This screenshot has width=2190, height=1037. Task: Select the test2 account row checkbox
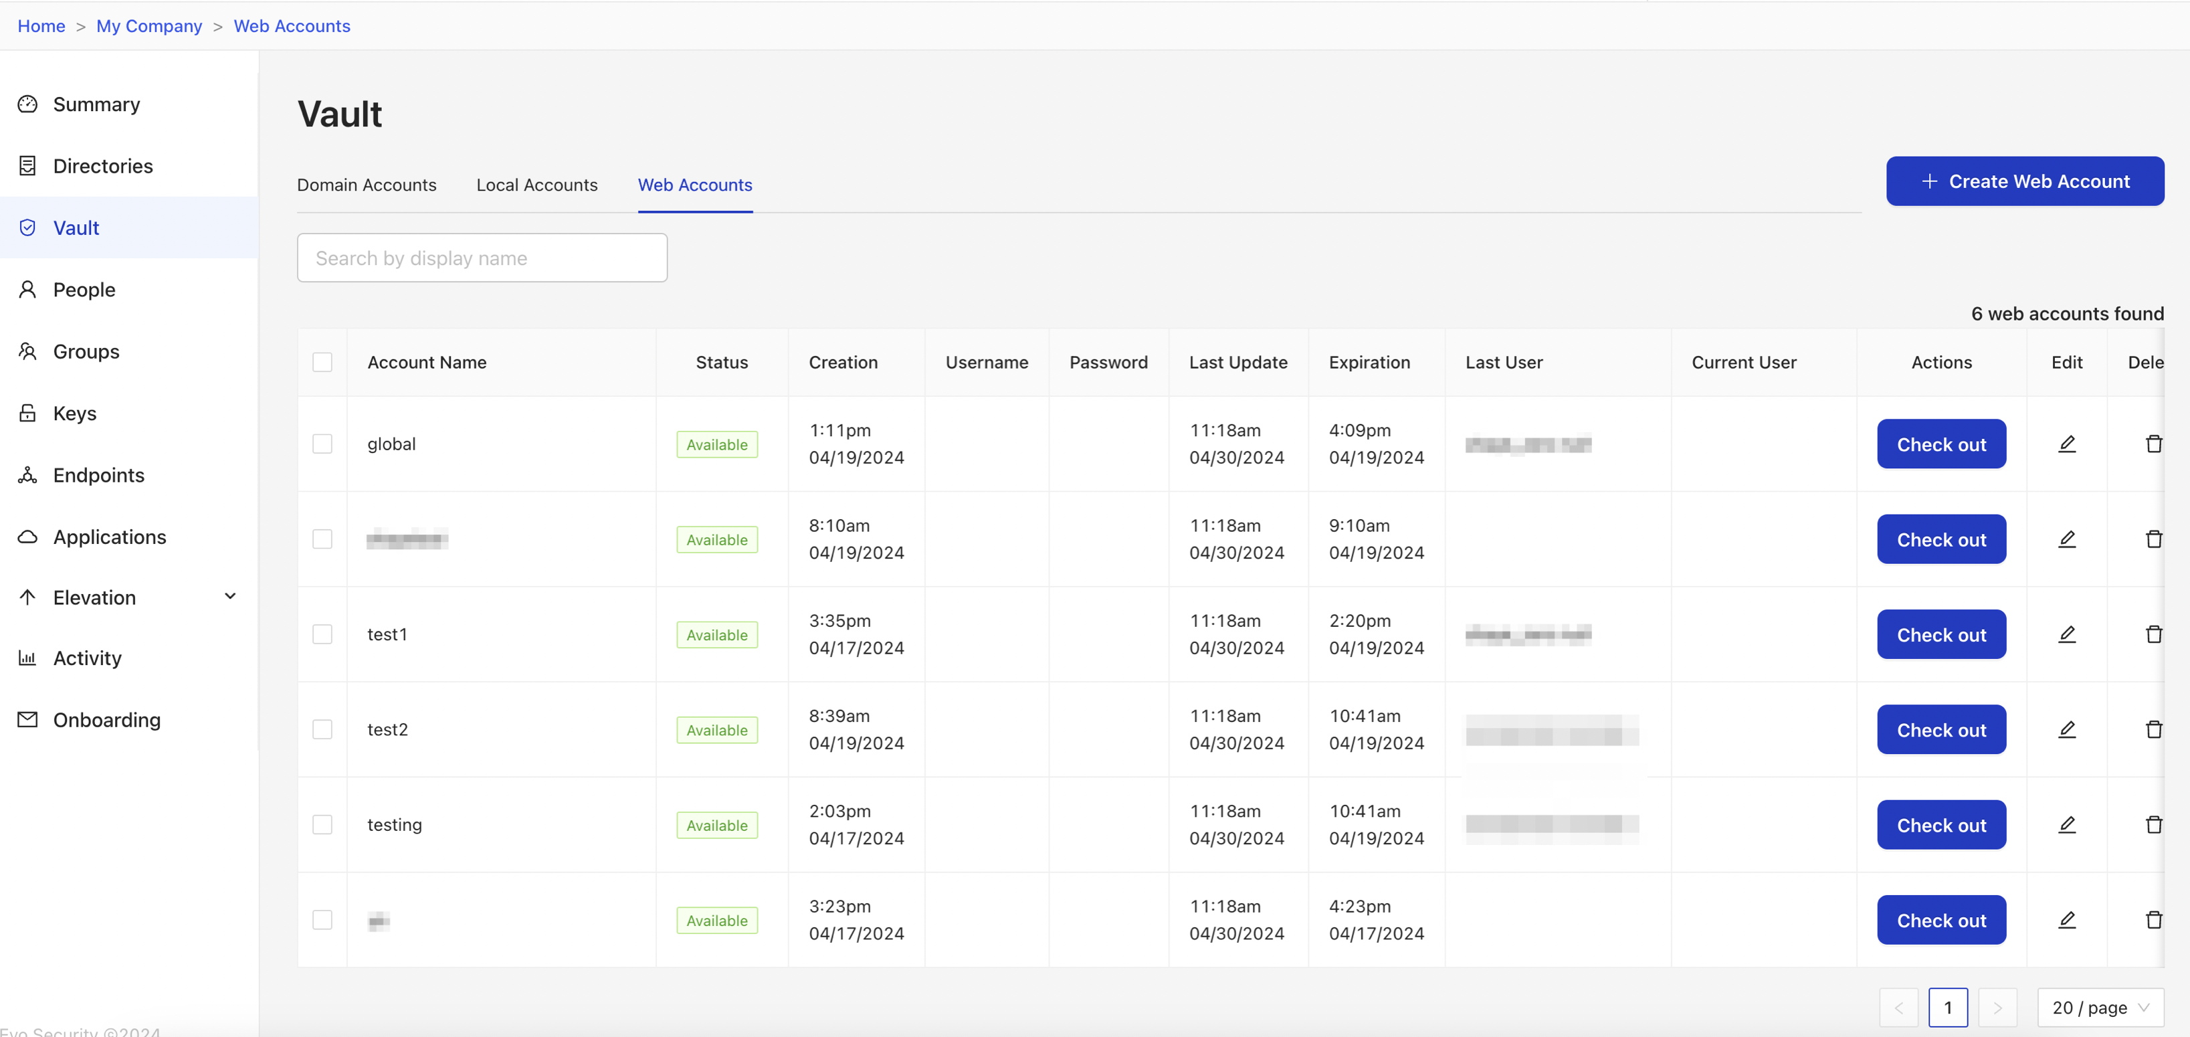tap(322, 729)
